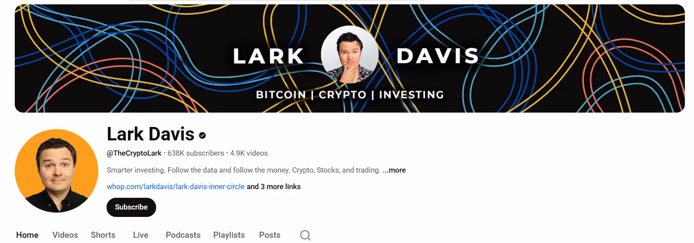Screen dimensions: 694x243
Task: Click the Lark Davis channel name heading
Action: 150,134
